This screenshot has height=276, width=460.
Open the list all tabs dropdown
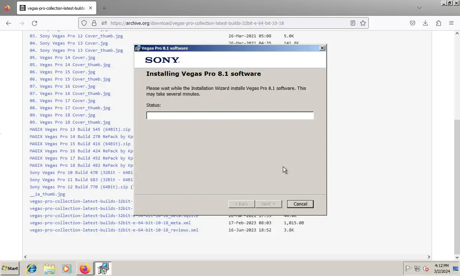419,8
